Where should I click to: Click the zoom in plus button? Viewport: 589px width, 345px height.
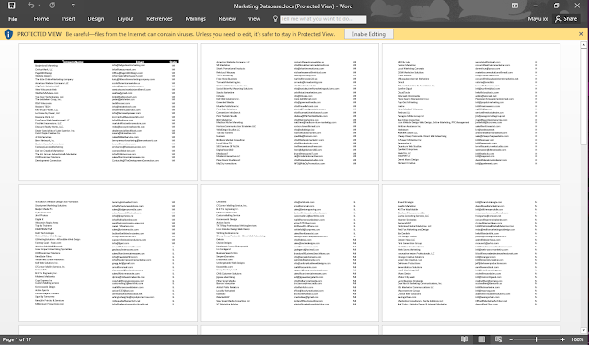562,339
